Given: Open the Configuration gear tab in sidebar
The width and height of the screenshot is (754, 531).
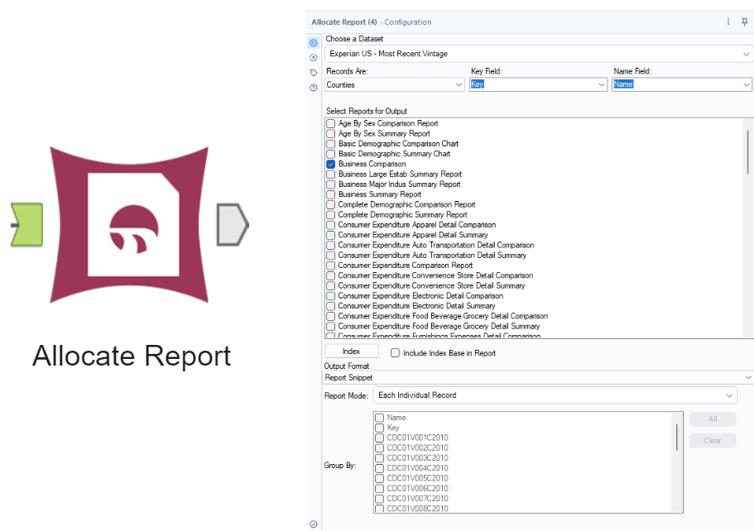Looking at the screenshot, I should 314,43.
